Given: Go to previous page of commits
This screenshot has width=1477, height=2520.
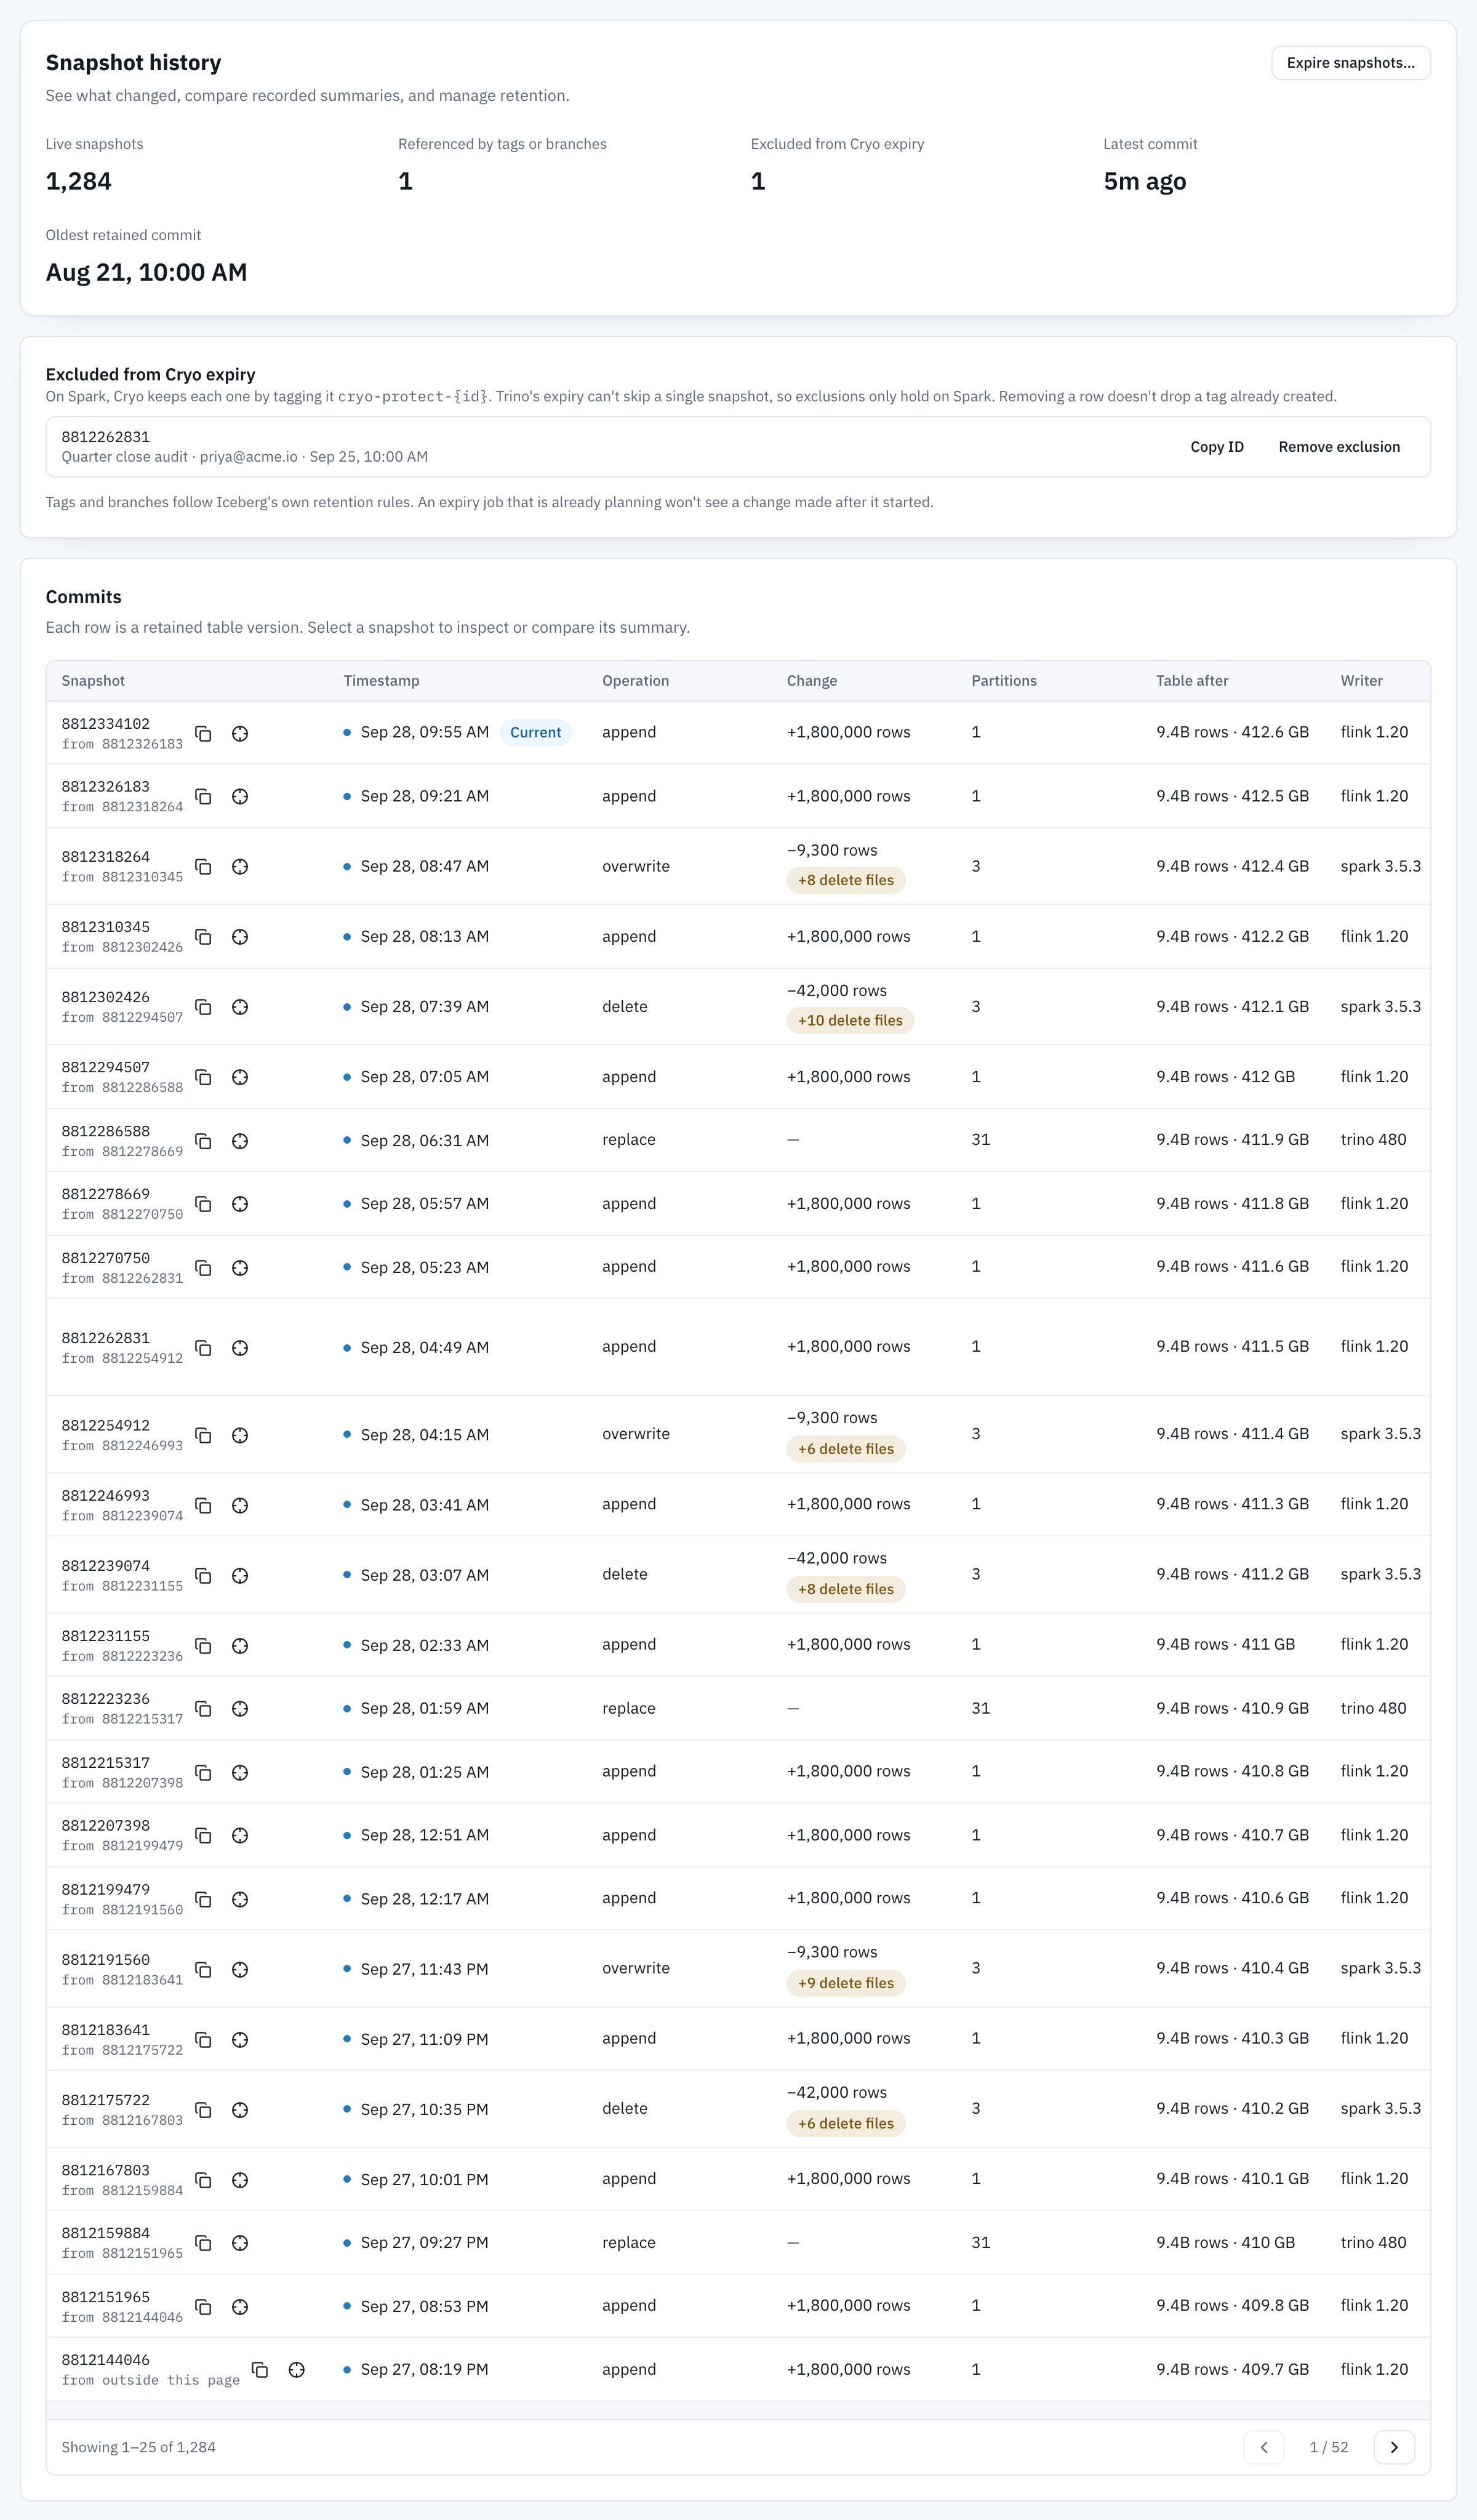Looking at the screenshot, I should coord(1264,2447).
